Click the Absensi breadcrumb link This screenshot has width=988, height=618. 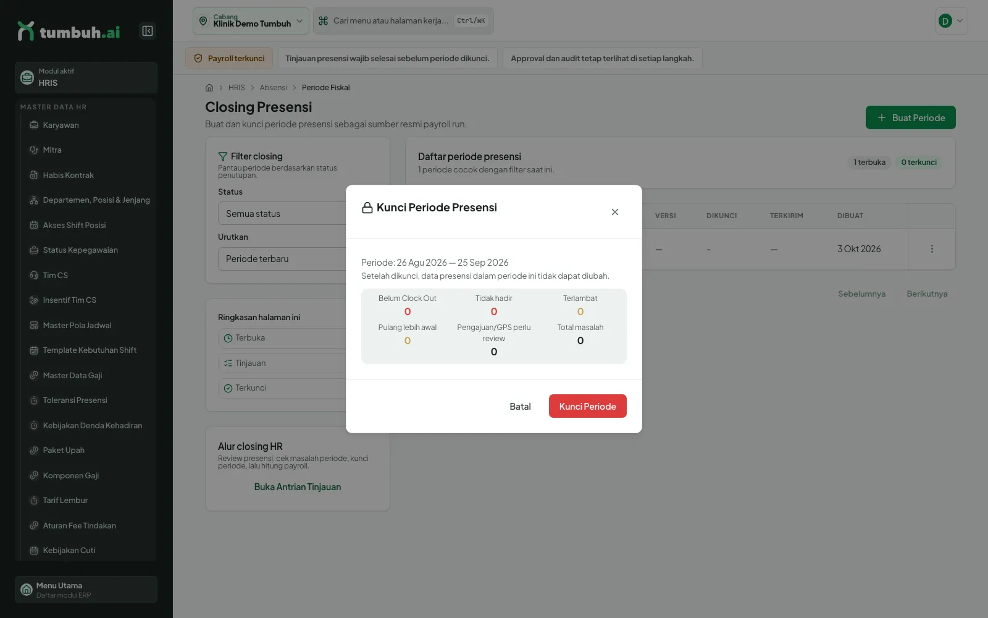tap(273, 88)
